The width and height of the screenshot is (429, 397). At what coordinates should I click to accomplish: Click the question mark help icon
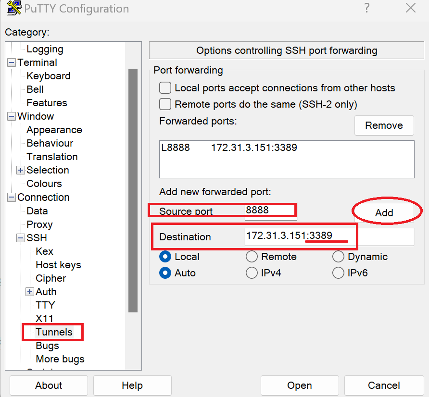pos(367,8)
